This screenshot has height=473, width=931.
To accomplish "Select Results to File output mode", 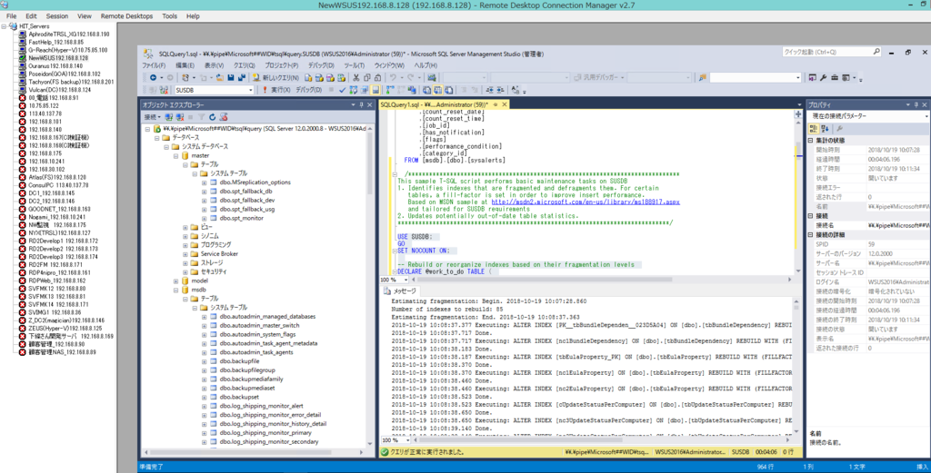I will [x=449, y=90].
